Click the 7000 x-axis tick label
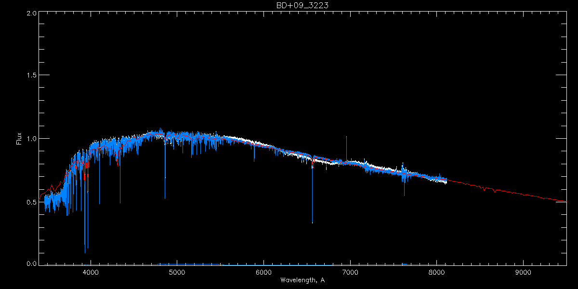The image size is (578, 289). tap(350, 272)
